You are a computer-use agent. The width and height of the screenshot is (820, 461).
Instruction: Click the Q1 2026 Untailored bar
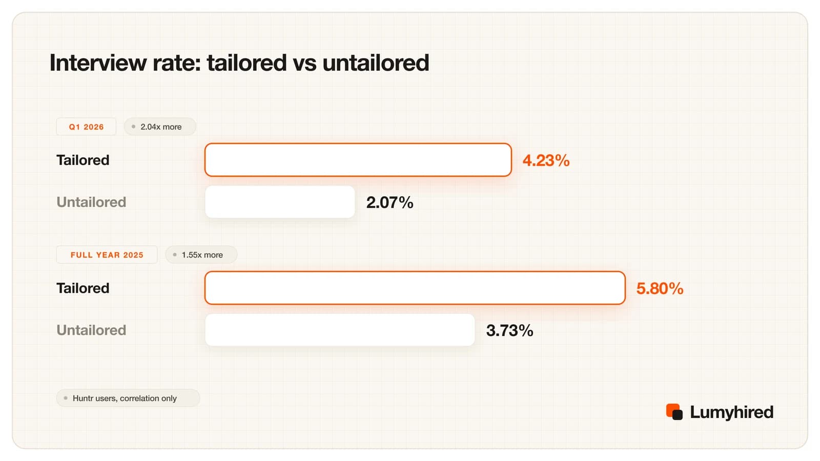(280, 202)
